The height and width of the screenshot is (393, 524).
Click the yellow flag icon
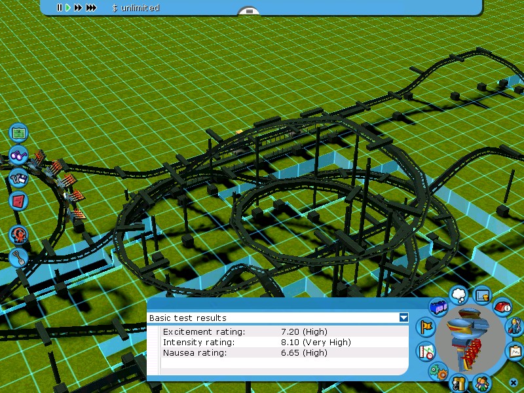coord(426,326)
